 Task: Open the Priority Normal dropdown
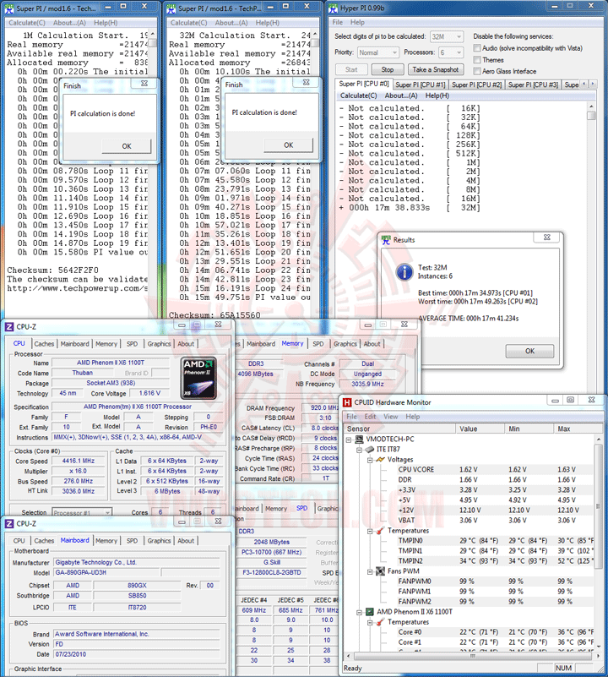pos(378,52)
